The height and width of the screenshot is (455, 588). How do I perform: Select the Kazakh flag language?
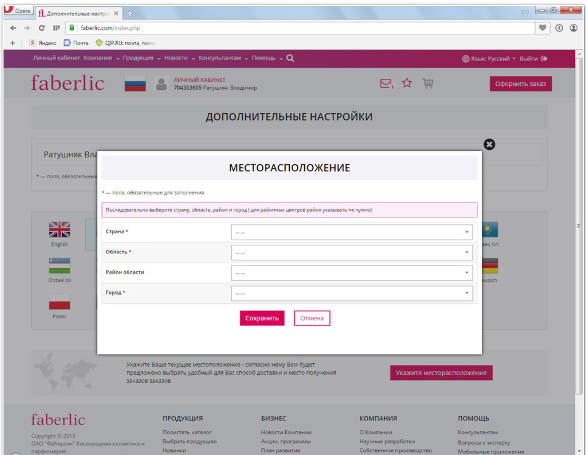(490, 230)
